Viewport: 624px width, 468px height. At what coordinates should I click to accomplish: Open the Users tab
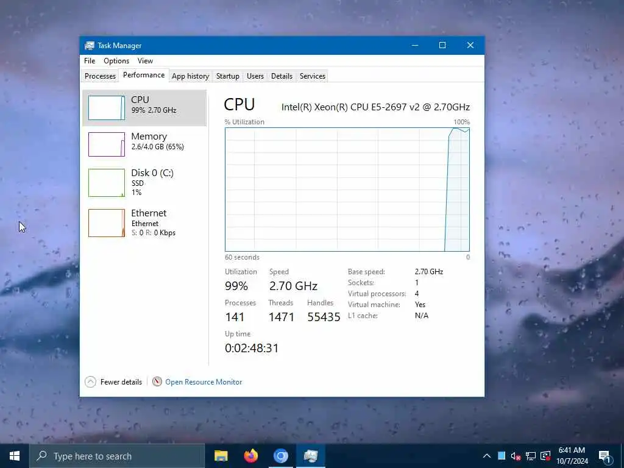(x=255, y=76)
